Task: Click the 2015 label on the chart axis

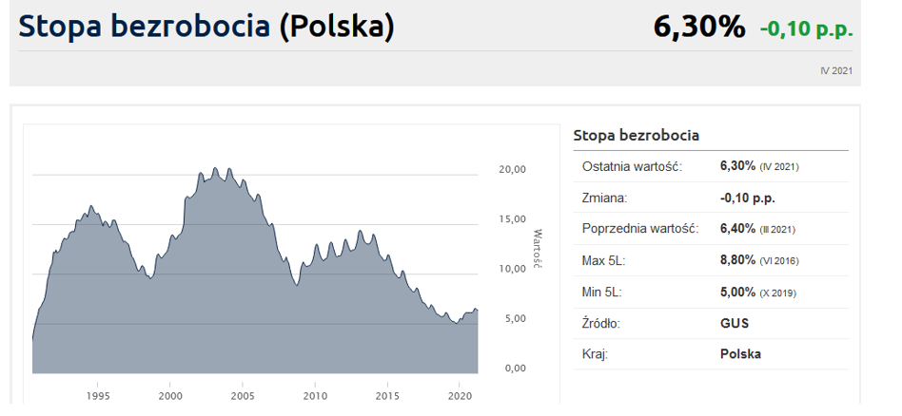Action: (387, 395)
